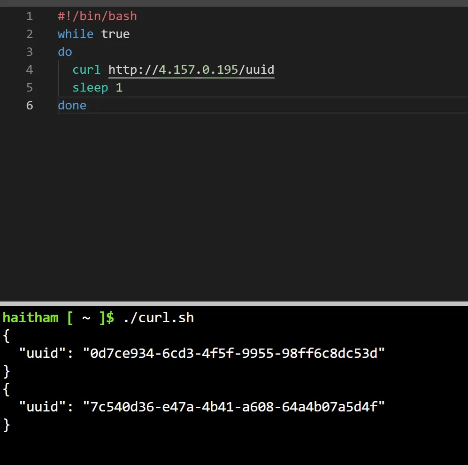Viewport: 468px width, 465px height.
Task: Select line number 5 in the gutter
Action: [x=30, y=88]
